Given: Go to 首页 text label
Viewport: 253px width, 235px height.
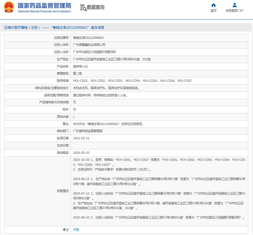Looking at the screenshot, I should (213, 11).
